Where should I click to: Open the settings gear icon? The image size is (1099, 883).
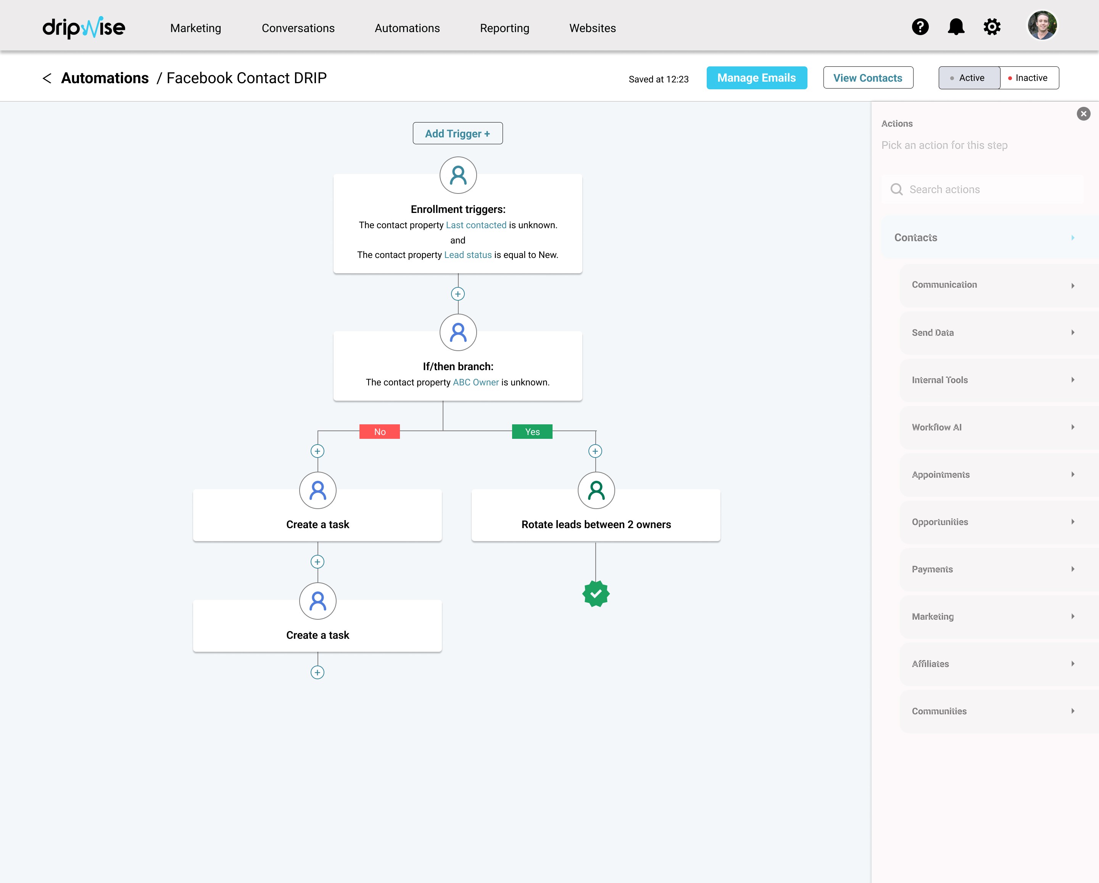point(991,26)
